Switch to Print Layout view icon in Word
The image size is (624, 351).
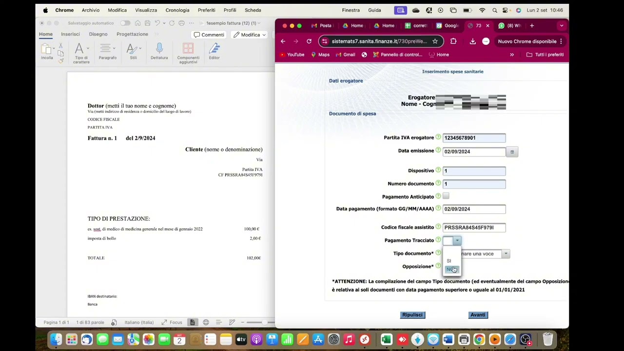[x=193, y=322]
